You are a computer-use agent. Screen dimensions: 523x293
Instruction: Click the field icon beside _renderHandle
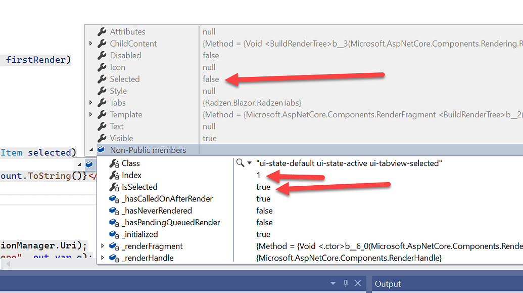[114, 258]
